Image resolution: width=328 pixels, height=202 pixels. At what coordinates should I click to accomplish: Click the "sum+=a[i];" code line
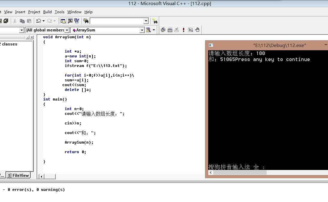tap(77, 80)
